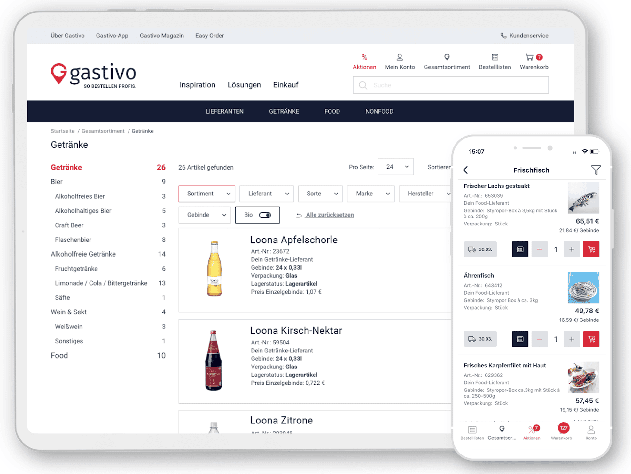Tap the back arrow on phone screen
The image size is (631, 474).
click(x=465, y=170)
